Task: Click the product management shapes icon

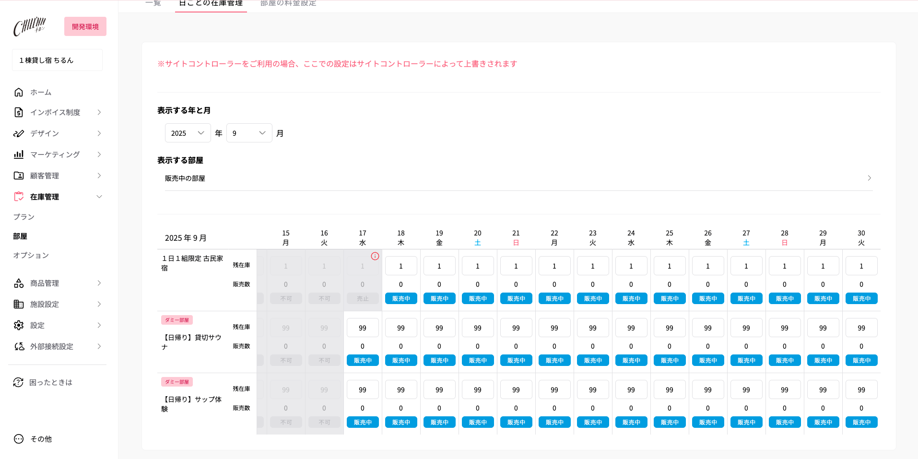Action: click(x=19, y=283)
